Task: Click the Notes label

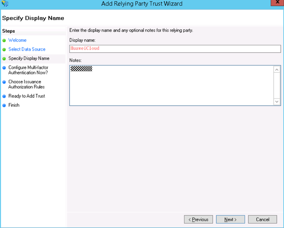Action: 76,60
